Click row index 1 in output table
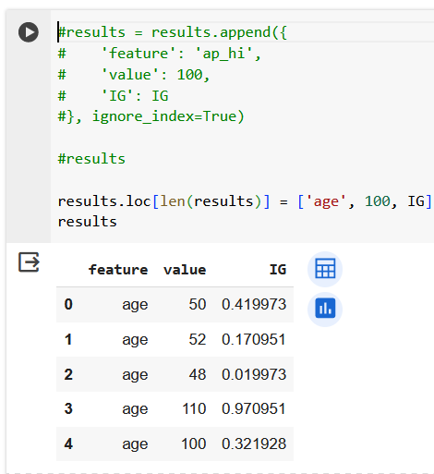 tap(68, 339)
